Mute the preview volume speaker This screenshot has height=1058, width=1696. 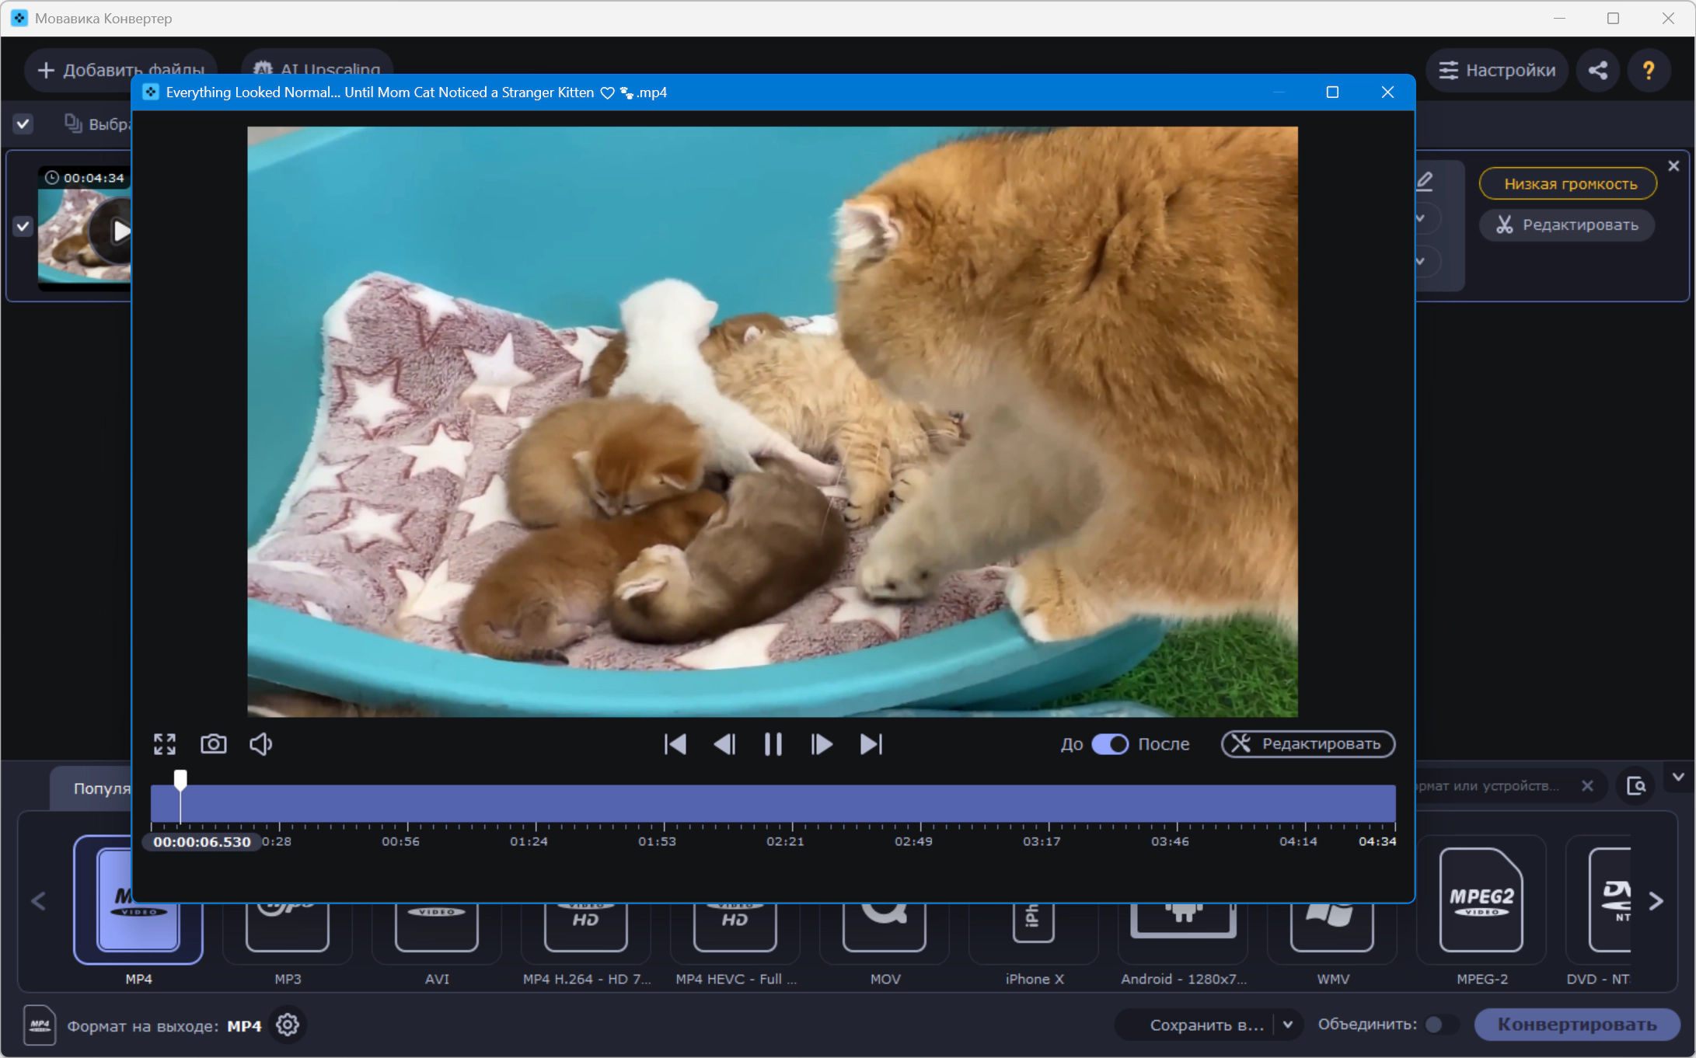pyautogui.click(x=261, y=744)
